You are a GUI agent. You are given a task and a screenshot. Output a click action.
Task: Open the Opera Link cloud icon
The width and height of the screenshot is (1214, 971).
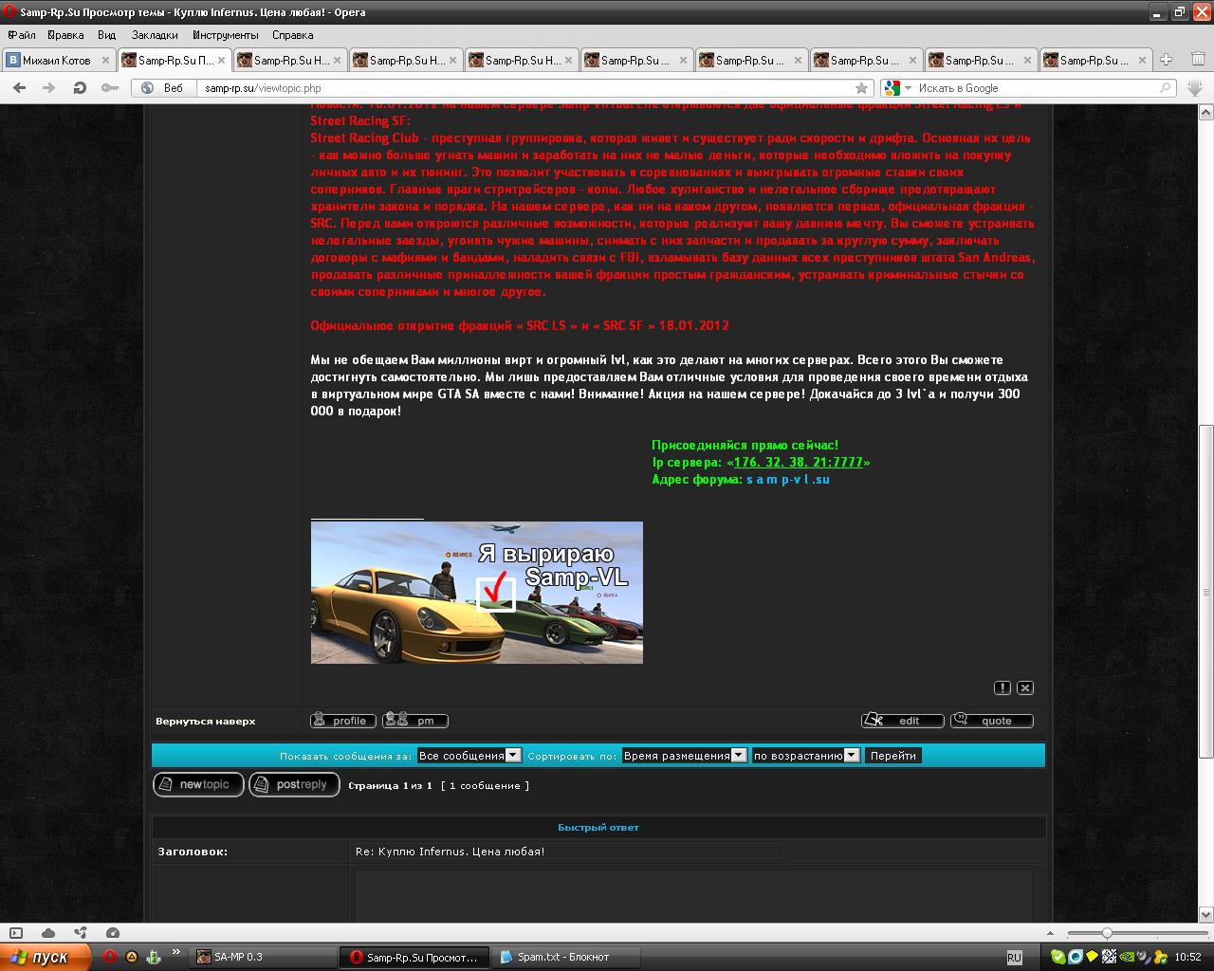48,933
